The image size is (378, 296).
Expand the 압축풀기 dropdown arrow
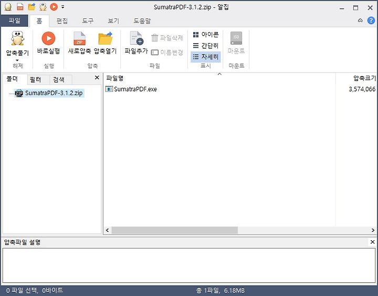click(x=17, y=60)
